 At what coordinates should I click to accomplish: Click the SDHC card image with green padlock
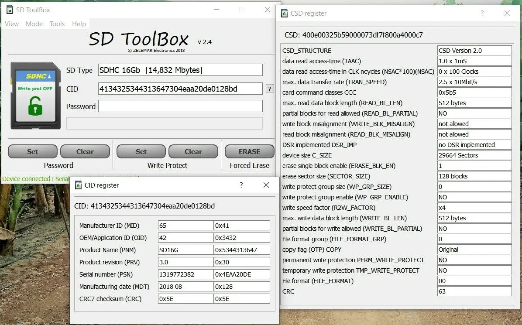(36, 96)
